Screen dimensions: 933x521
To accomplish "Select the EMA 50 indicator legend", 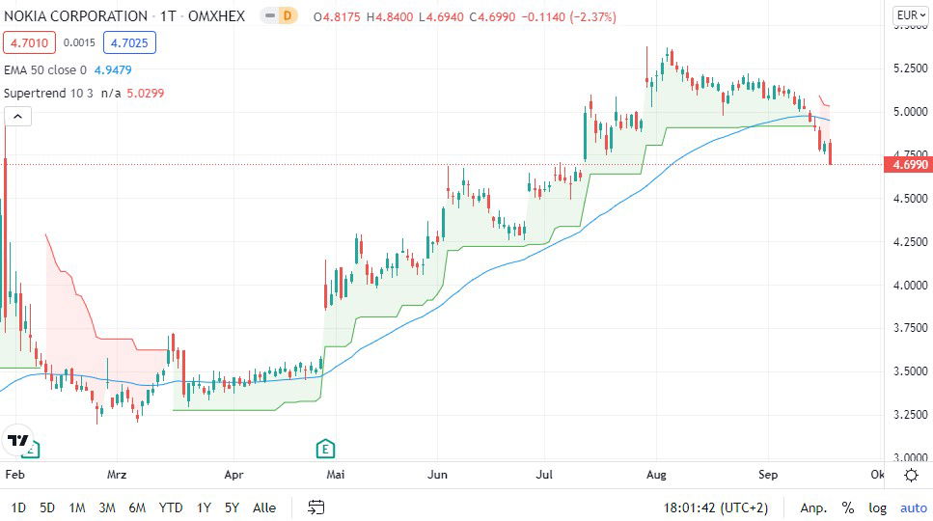I will (x=45, y=69).
